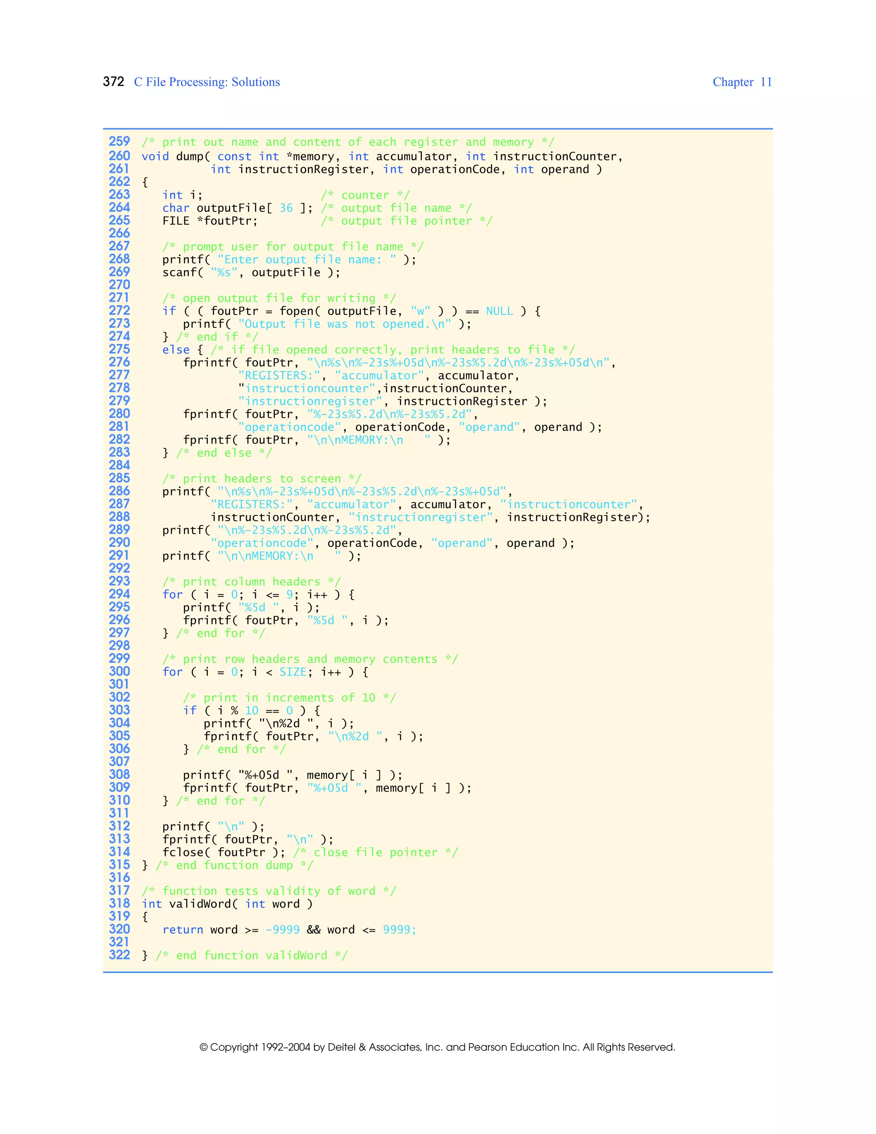Click the return statement on line 320
This screenshot has height=1134, width=876.
289,929
